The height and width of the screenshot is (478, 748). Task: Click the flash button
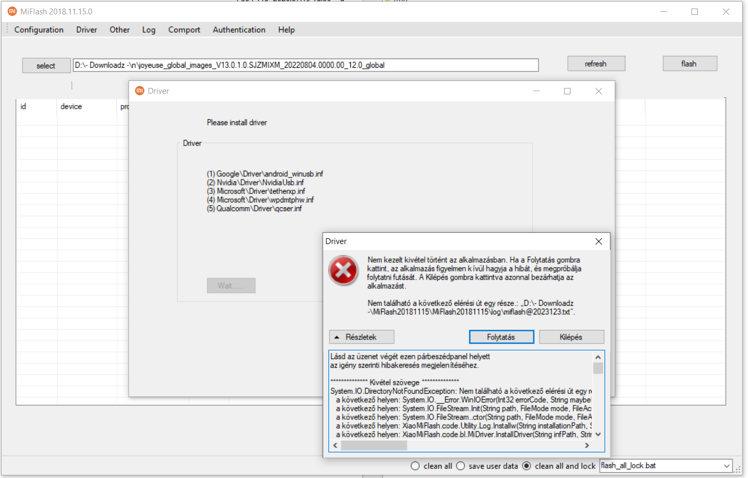pos(690,63)
